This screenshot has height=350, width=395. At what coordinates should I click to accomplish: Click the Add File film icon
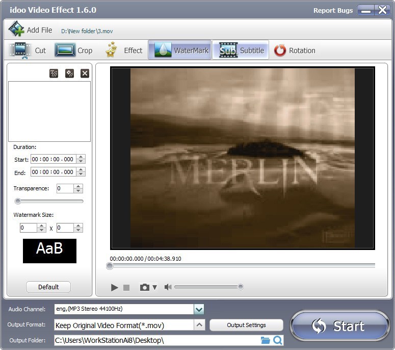(16, 29)
